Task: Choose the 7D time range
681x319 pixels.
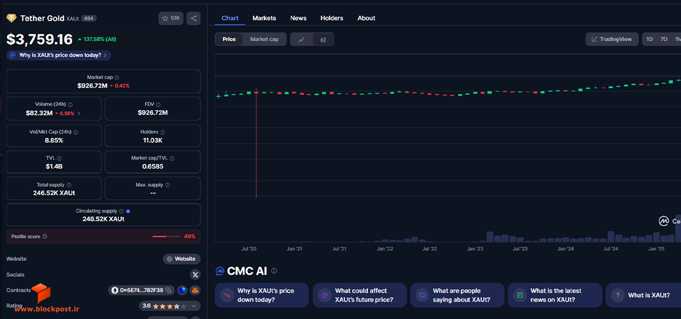Action: tap(664, 39)
